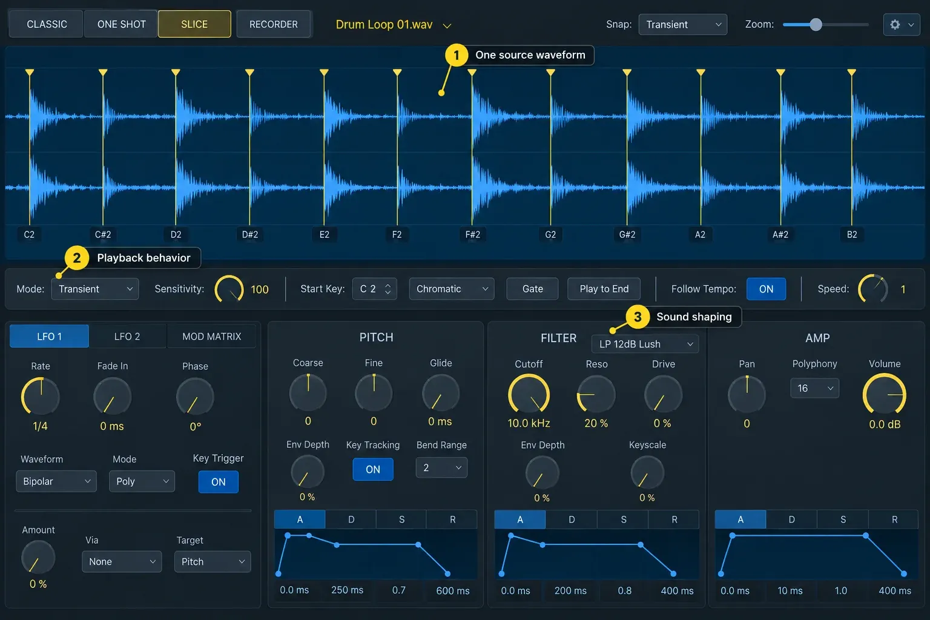
Task: Open the LFO Mode Poly dropdown
Action: point(142,481)
